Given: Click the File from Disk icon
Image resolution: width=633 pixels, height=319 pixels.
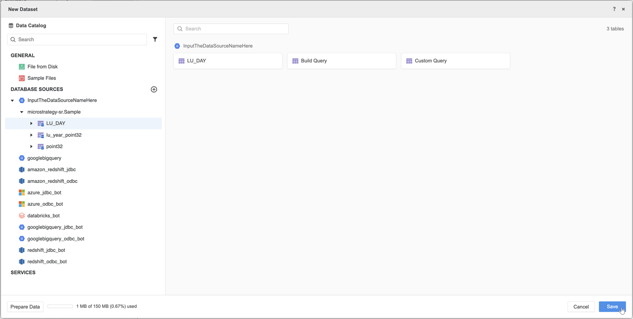Looking at the screenshot, I should (22, 67).
